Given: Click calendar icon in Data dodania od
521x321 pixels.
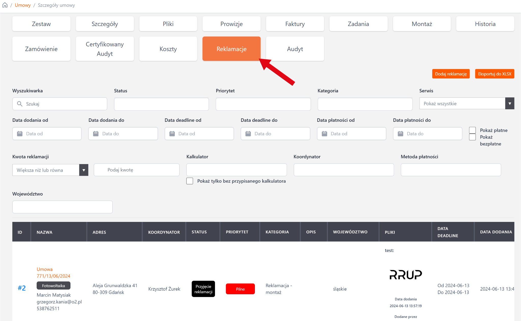Looking at the screenshot, I should coord(20,133).
